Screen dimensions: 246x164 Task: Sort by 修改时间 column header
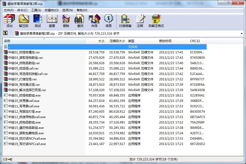[172, 41]
